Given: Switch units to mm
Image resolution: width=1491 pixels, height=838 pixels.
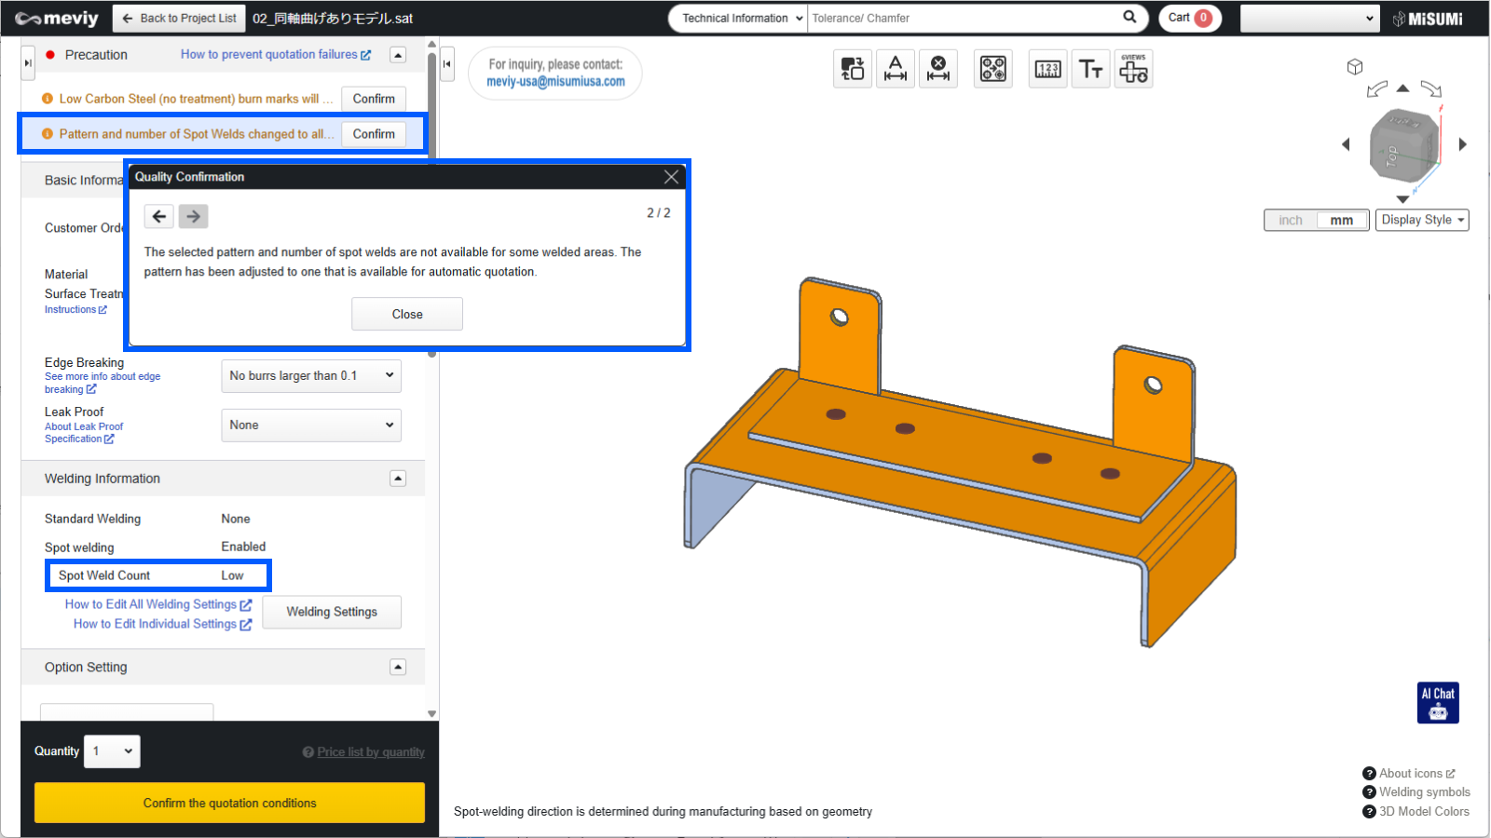Looking at the screenshot, I should pos(1342,221).
